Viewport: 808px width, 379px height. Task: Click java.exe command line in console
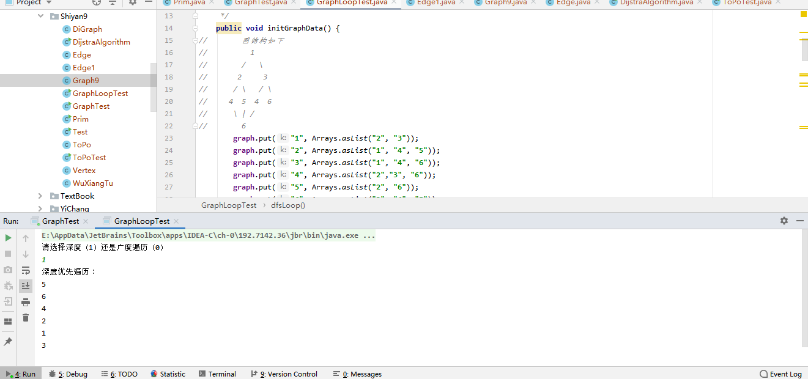(x=209, y=235)
